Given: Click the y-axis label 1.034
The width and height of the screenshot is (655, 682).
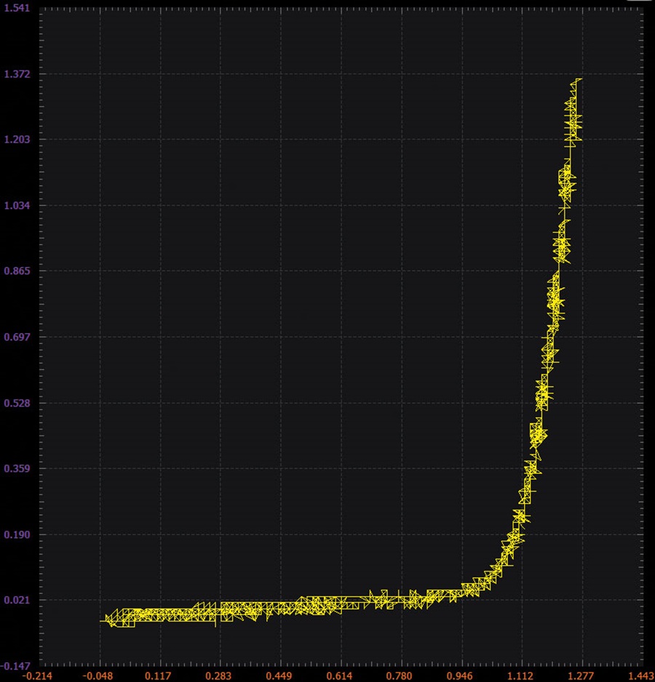Looking at the screenshot, I should point(17,205).
